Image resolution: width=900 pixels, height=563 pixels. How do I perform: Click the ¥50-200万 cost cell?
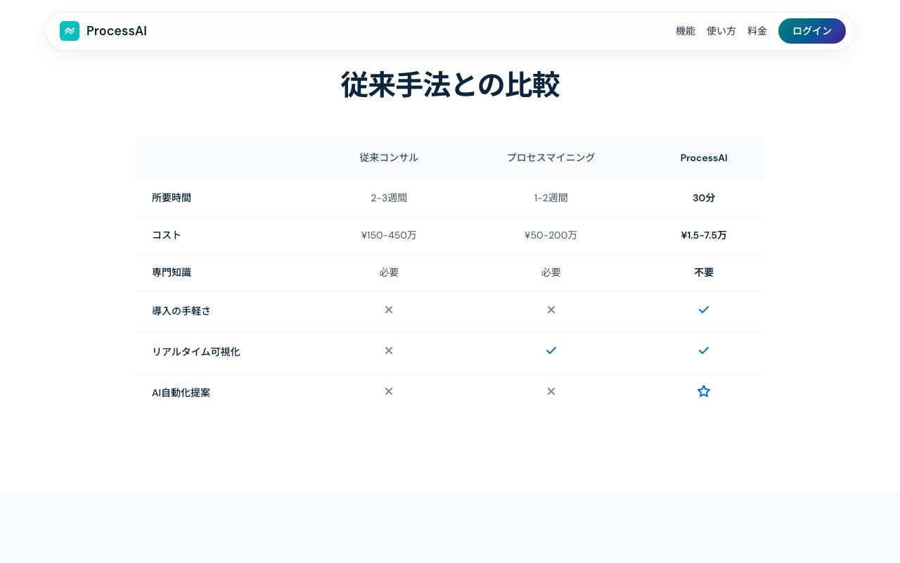pos(551,235)
